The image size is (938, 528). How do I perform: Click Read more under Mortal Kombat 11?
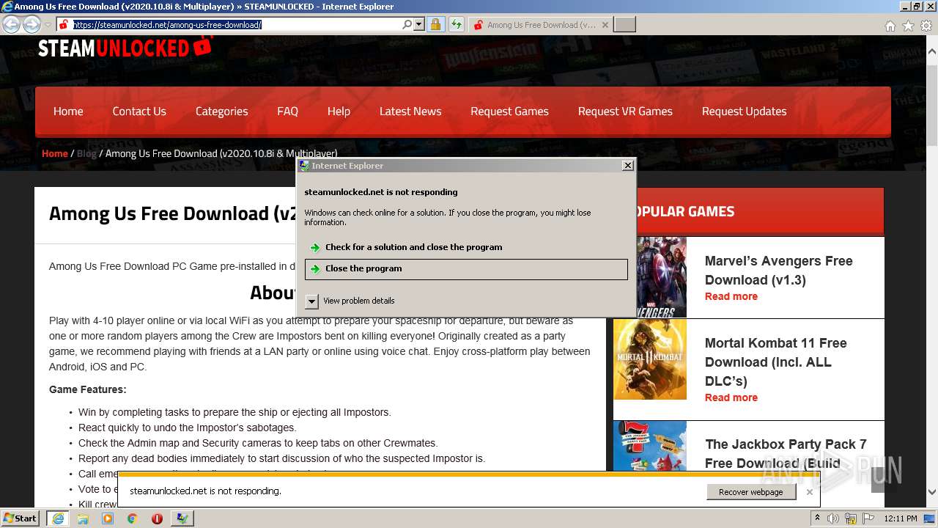[731, 397]
